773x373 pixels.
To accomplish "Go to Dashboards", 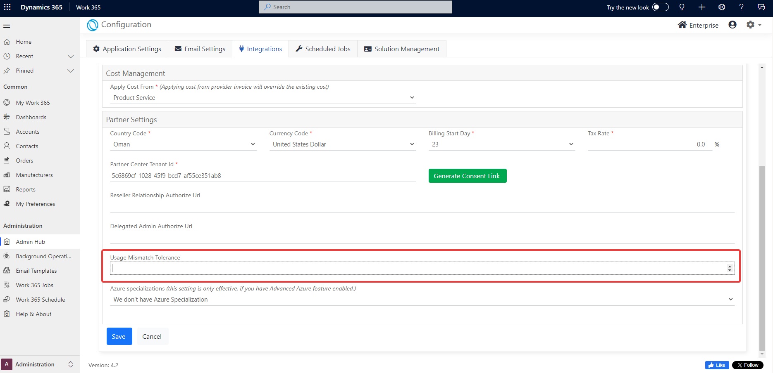I will pos(40,117).
